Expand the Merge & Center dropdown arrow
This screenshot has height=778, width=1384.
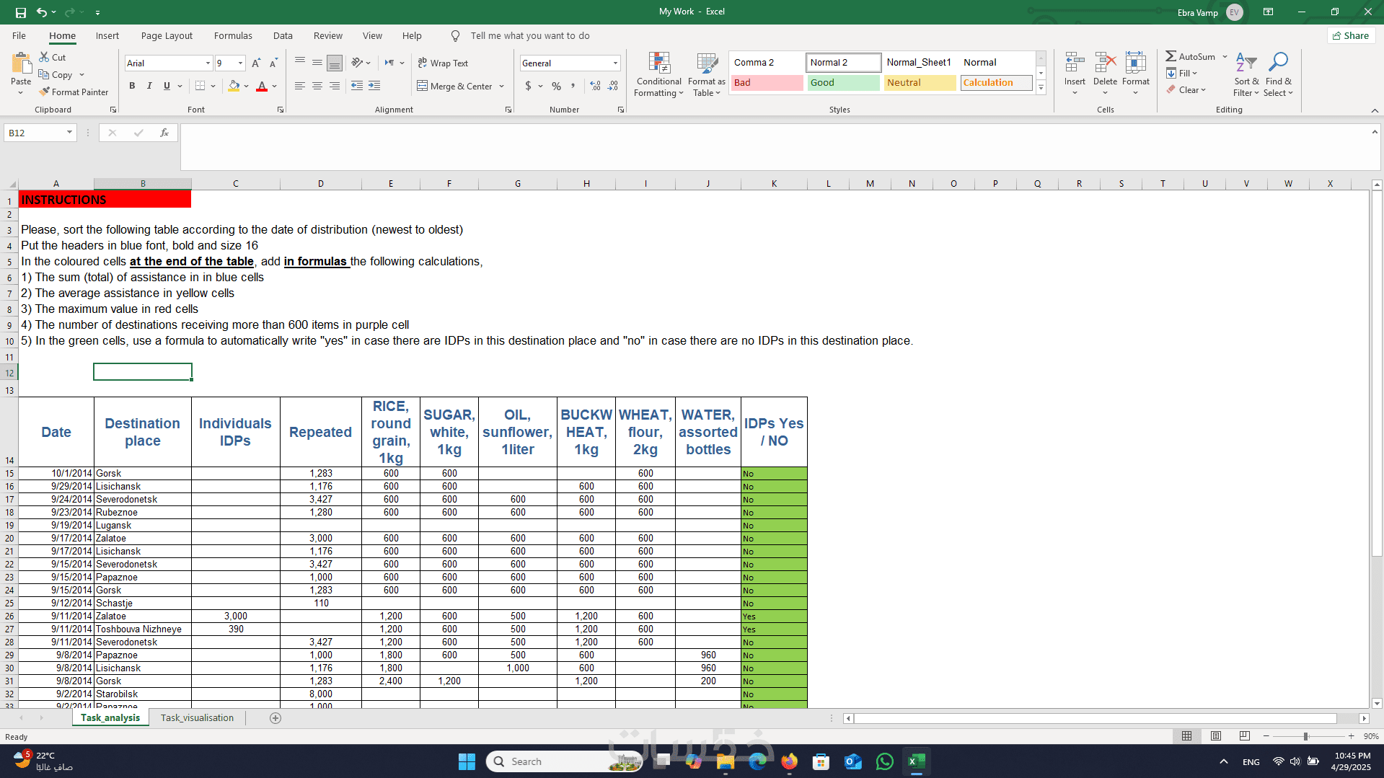502,87
